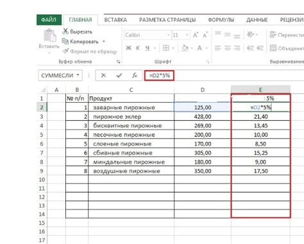The height and width of the screenshot is (244, 304).
Task: Click cell containing 305,00
Action: pos(203,153)
